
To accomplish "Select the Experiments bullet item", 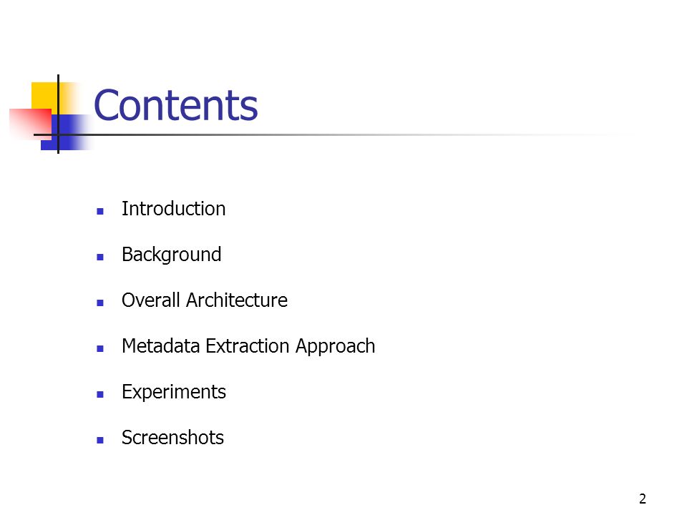I will point(174,393).
